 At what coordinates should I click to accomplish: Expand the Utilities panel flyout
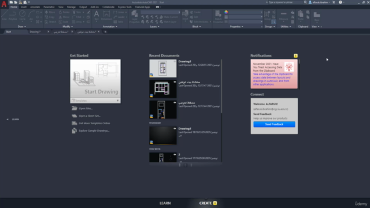tap(286, 27)
